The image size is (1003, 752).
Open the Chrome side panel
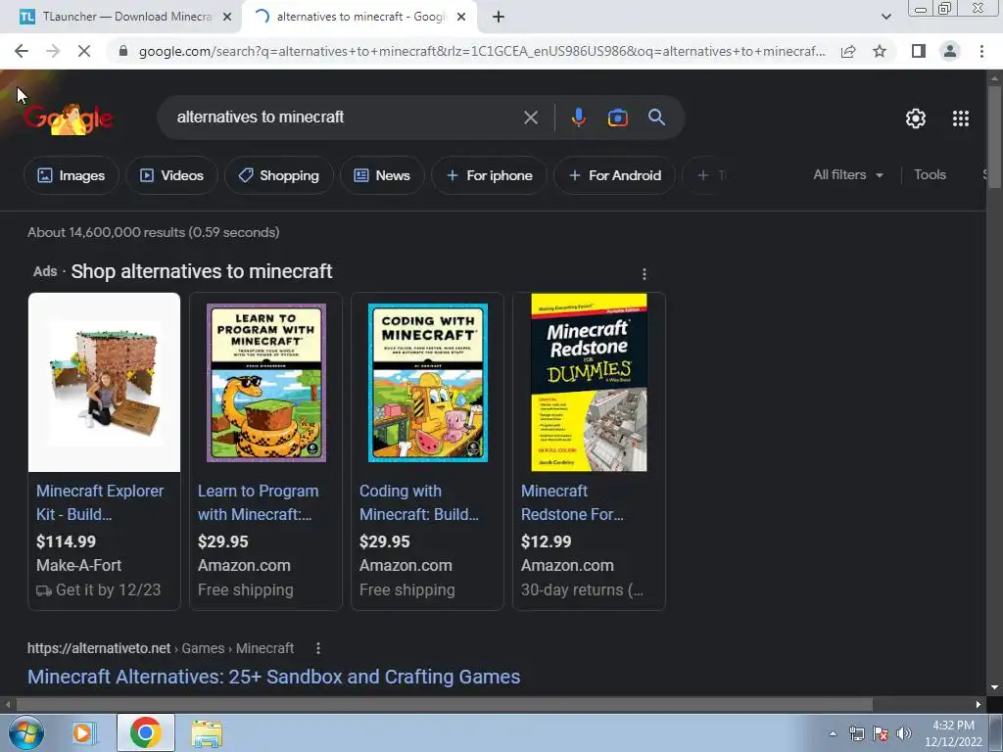point(919,51)
